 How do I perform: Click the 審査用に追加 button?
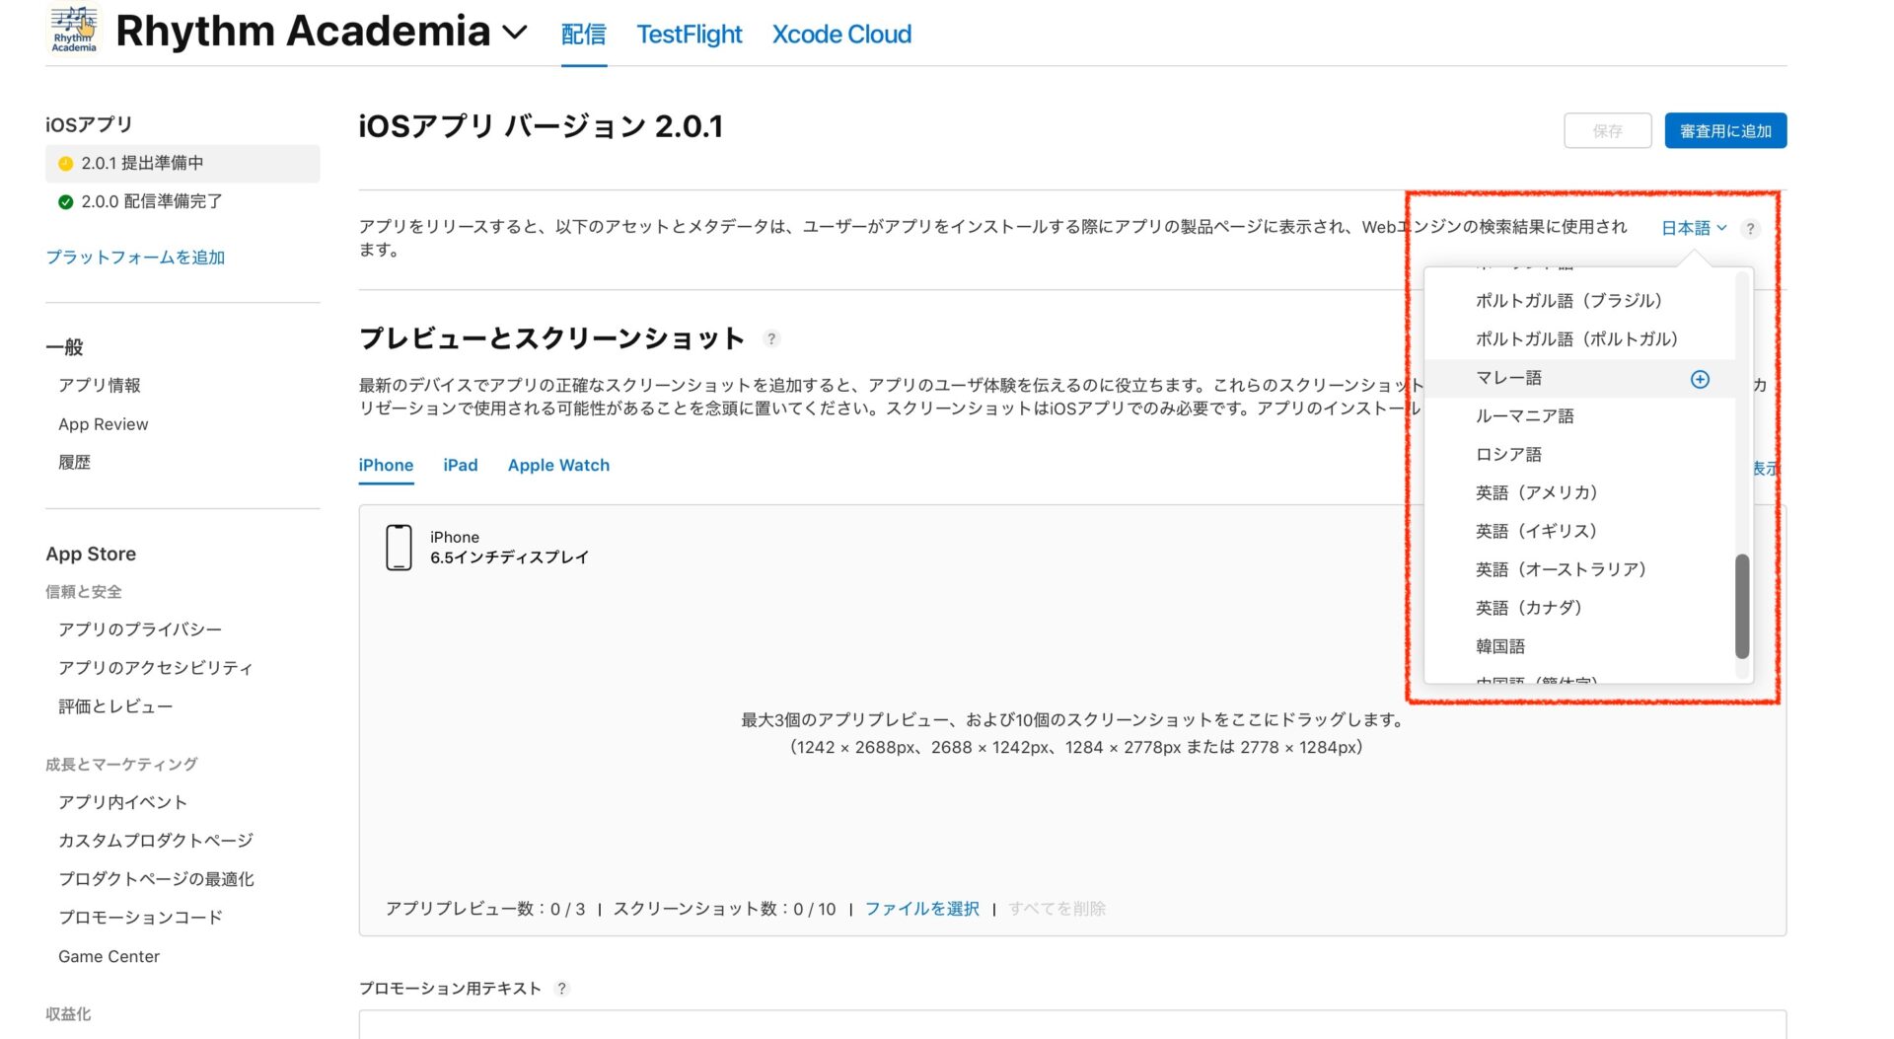click(1724, 130)
